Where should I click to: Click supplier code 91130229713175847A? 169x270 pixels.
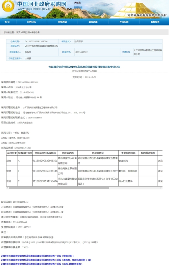pyautogui.click(x=45, y=181)
